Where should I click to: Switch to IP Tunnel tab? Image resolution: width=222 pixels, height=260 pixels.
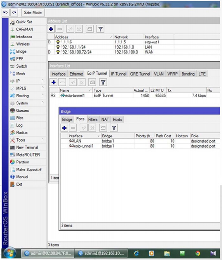pyautogui.click(x=119, y=74)
